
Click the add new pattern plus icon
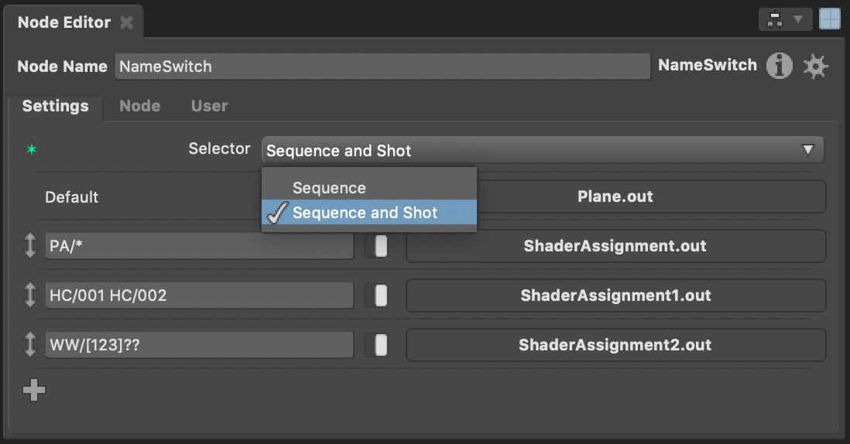(x=33, y=390)
